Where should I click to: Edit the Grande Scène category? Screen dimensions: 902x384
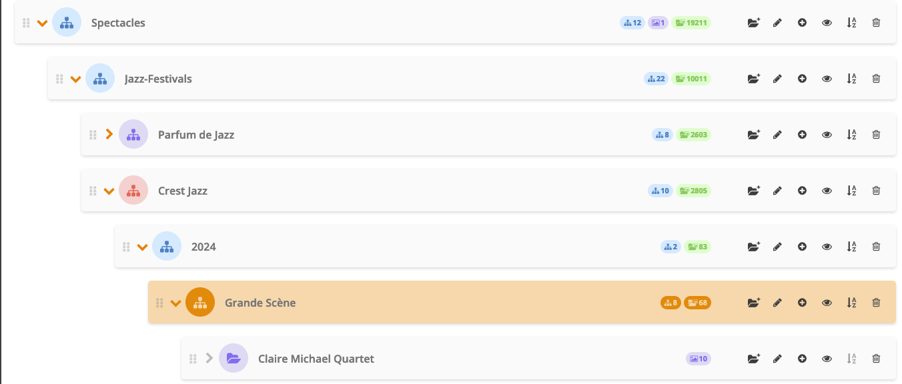(777, 303)
